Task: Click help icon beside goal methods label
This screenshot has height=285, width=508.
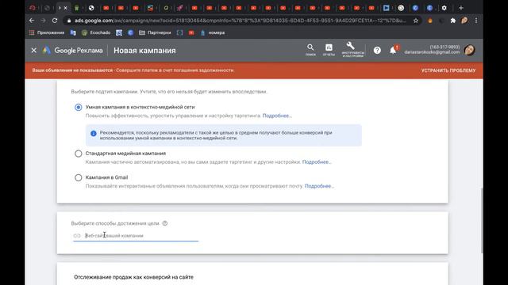Action: [165, 223]
